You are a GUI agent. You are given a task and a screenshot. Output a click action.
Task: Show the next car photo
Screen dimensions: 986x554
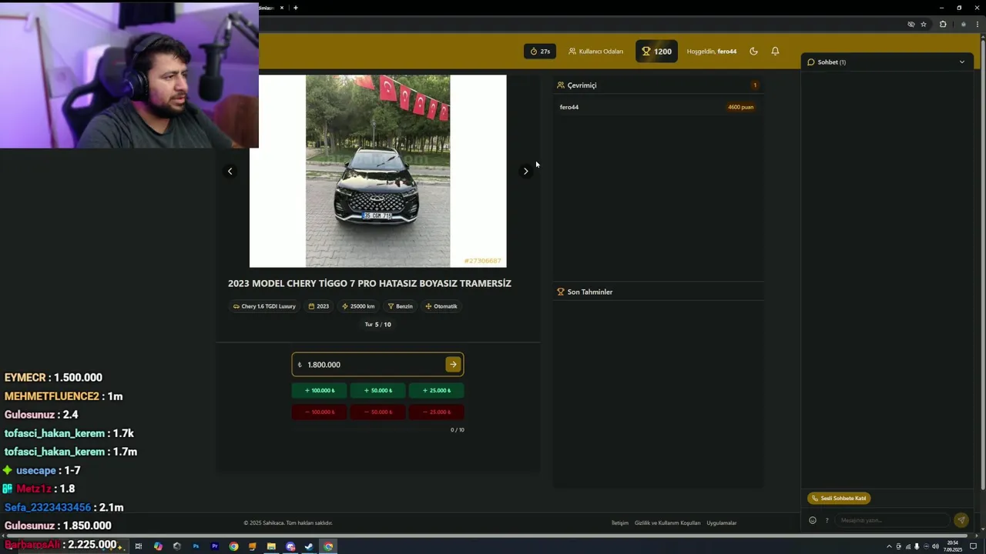click(x=525, y=171)
